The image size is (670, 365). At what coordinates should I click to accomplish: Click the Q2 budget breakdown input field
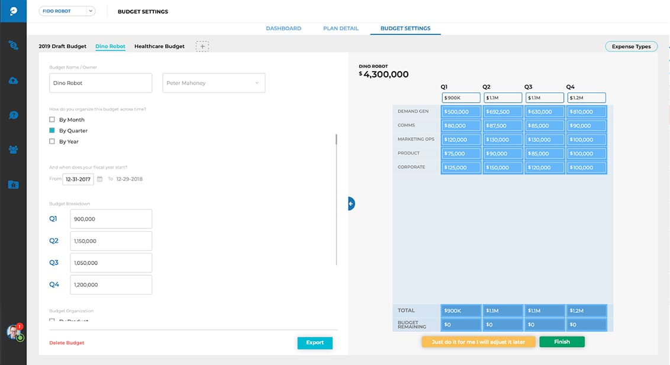pos(111,241)
